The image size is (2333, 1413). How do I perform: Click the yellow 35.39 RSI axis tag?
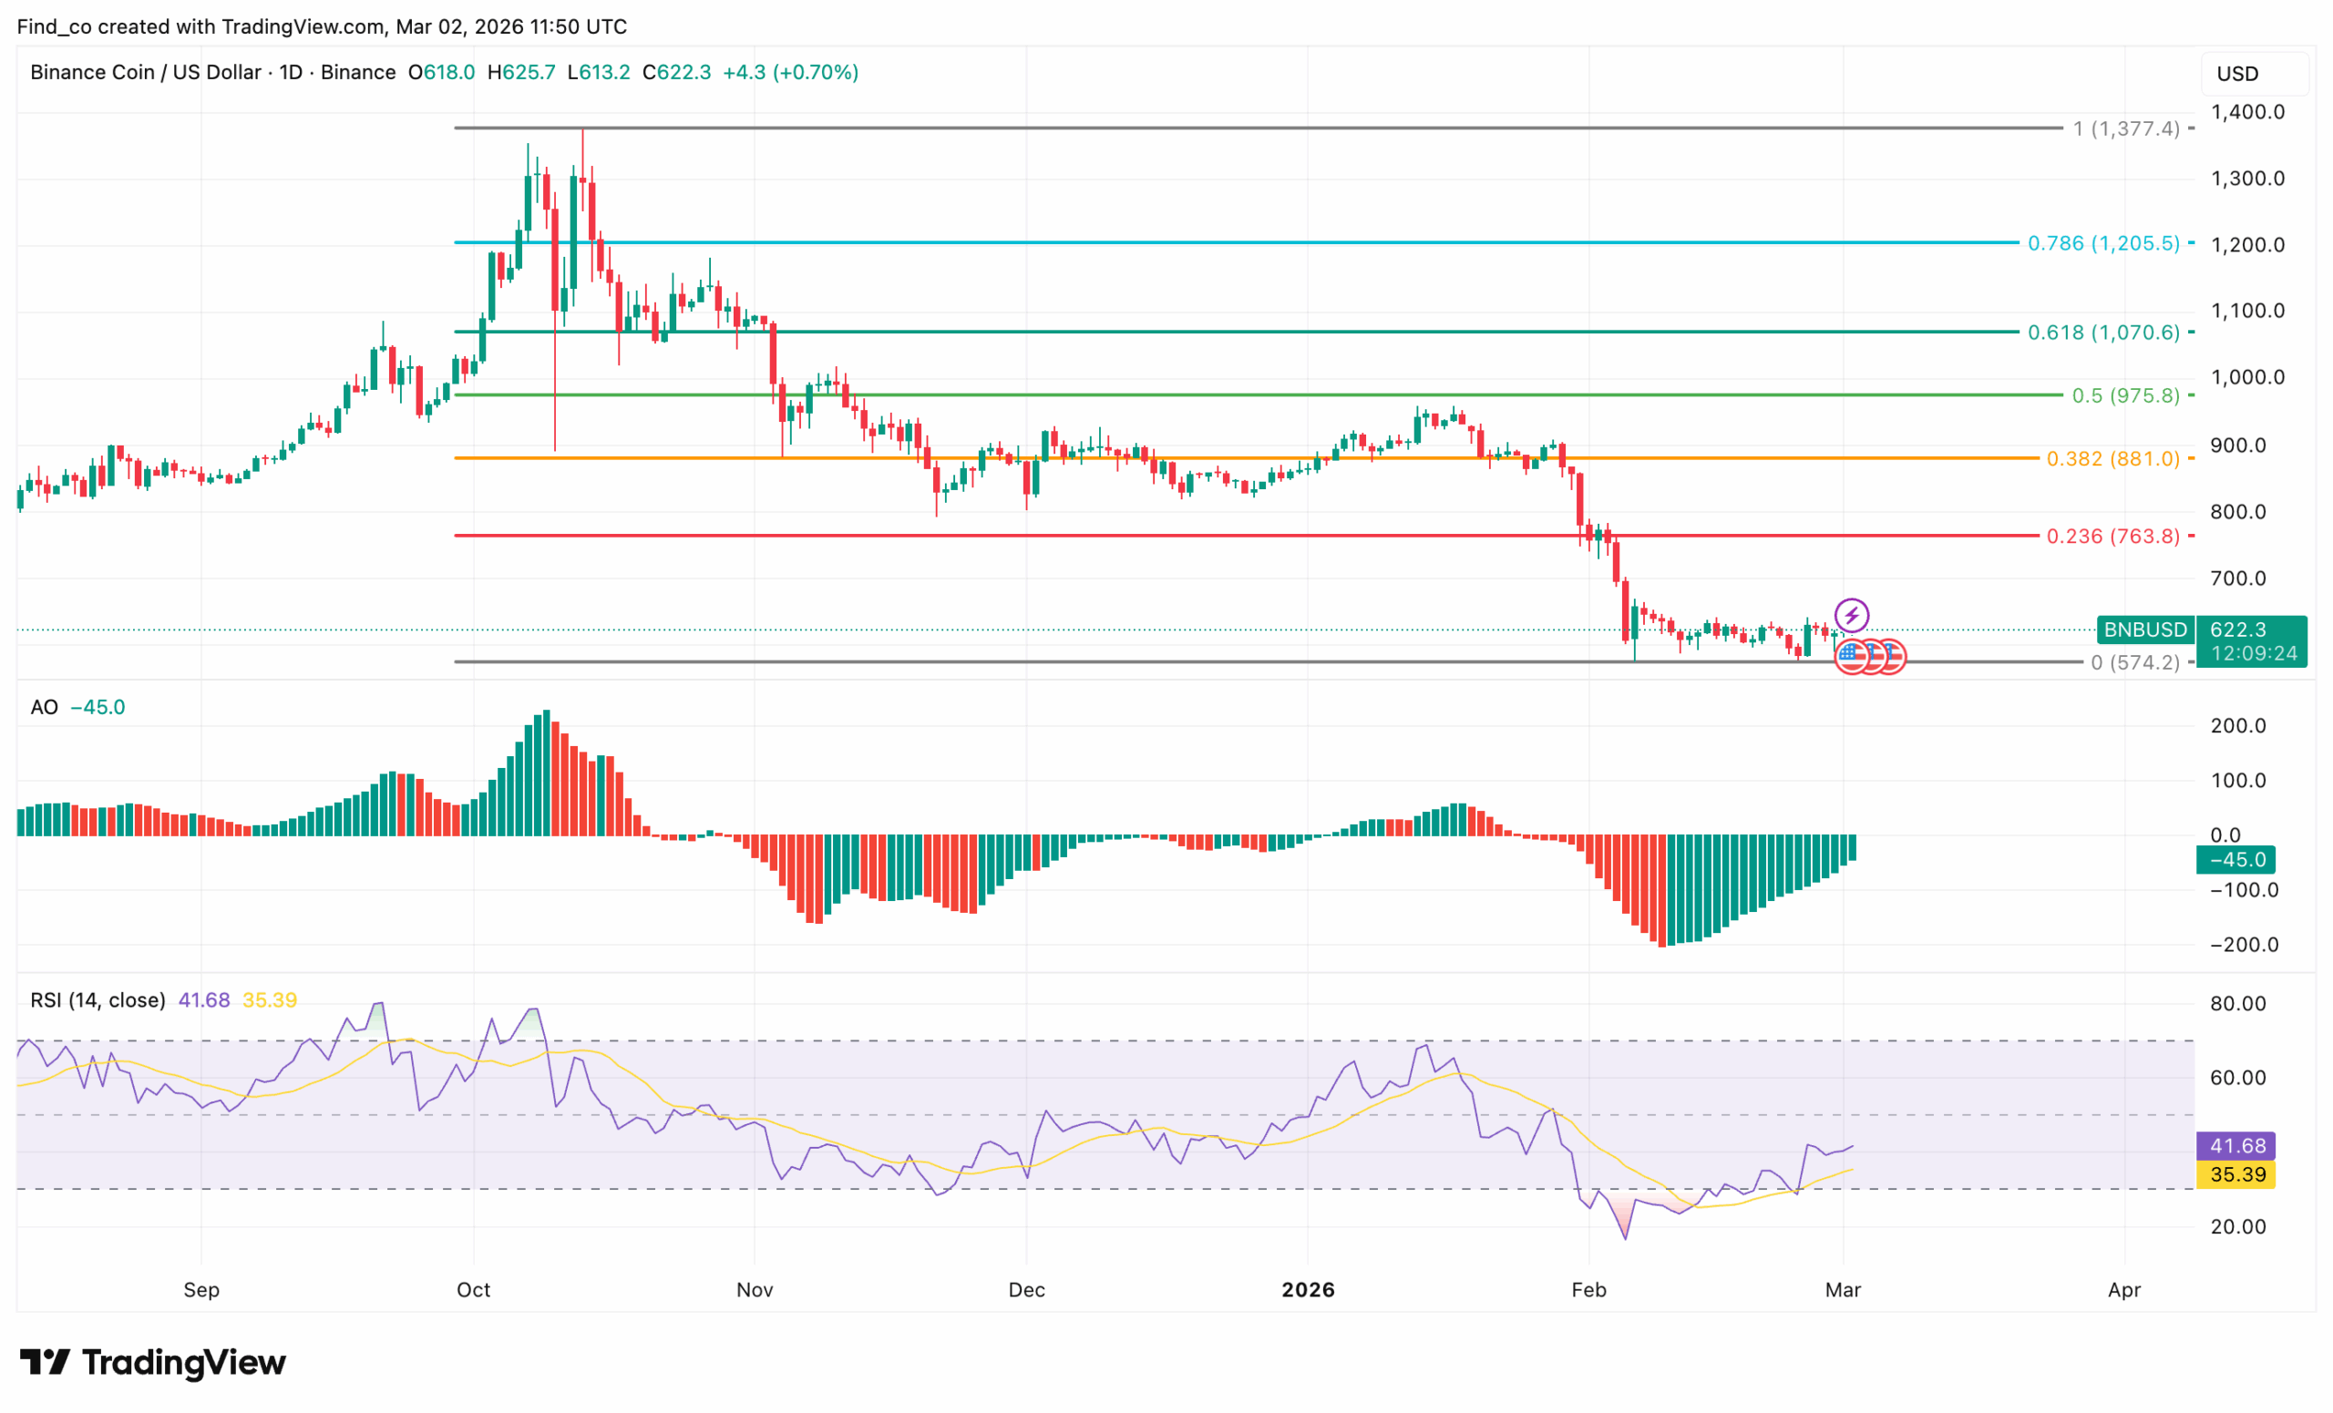(x=2236, y=1174)
